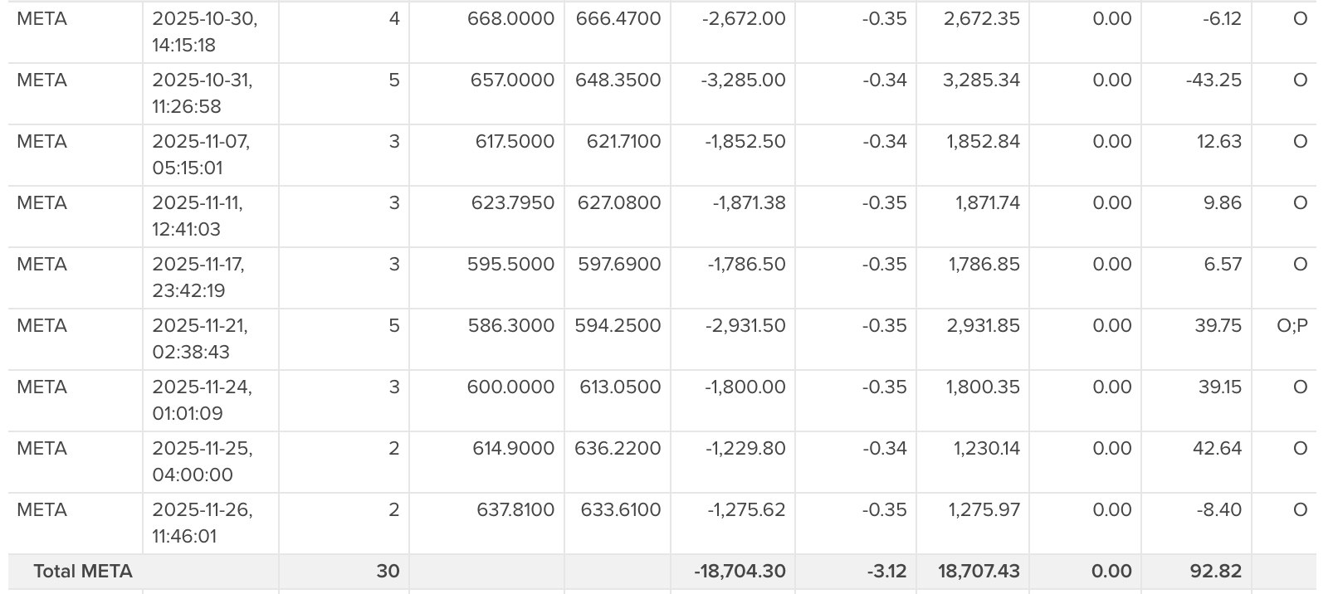Select the 2025-11-17 trade date cell
Image resolution: width=1338 pixels, height=594 pixels.
tap(198, 277)
